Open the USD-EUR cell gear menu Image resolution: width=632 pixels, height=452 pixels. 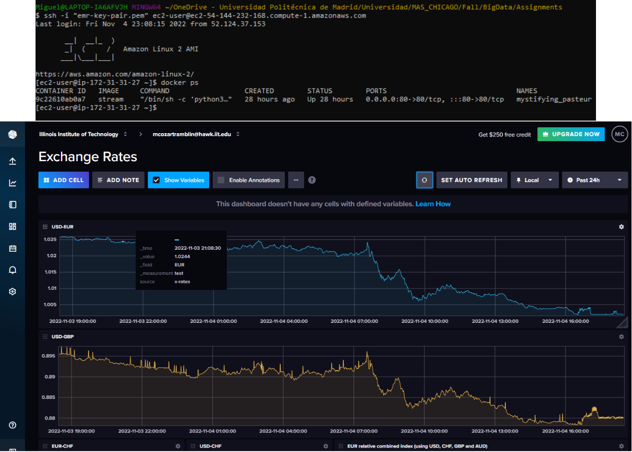click(x=621, y=227)
